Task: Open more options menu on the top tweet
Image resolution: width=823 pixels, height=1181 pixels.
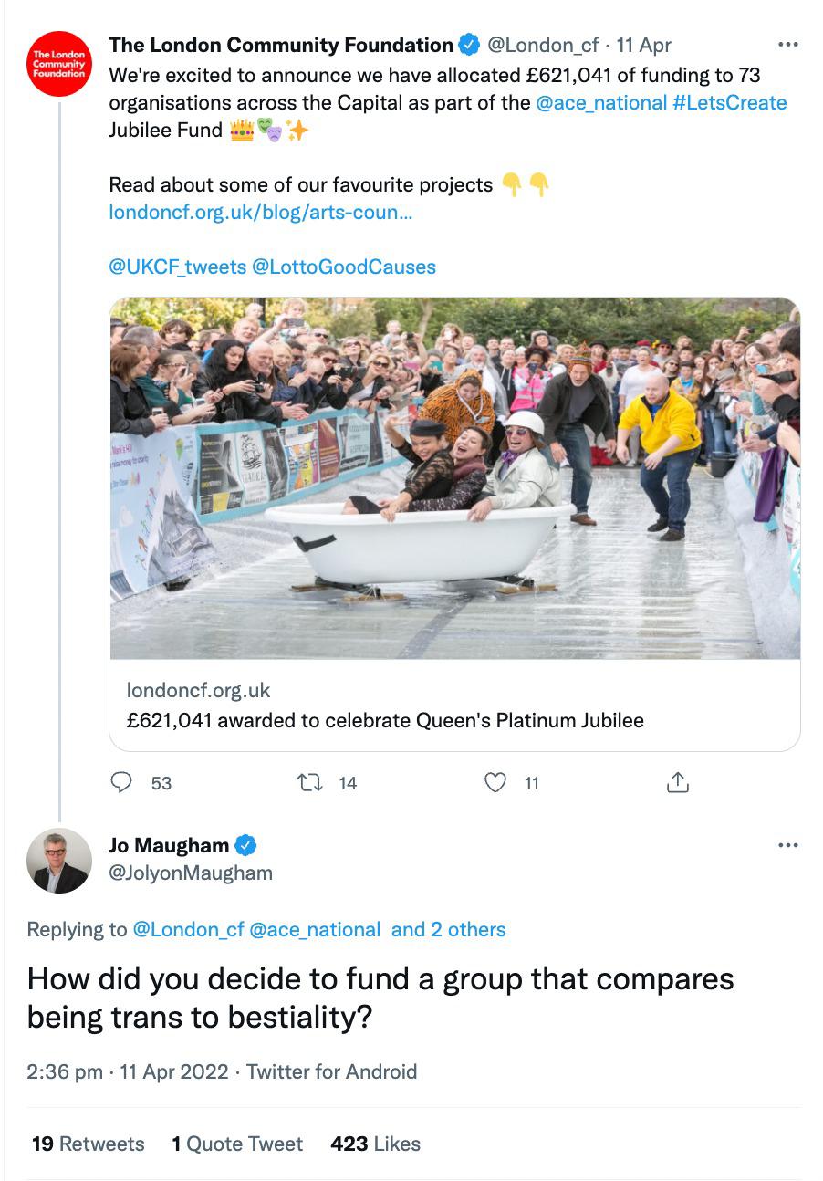Action: 787,44
